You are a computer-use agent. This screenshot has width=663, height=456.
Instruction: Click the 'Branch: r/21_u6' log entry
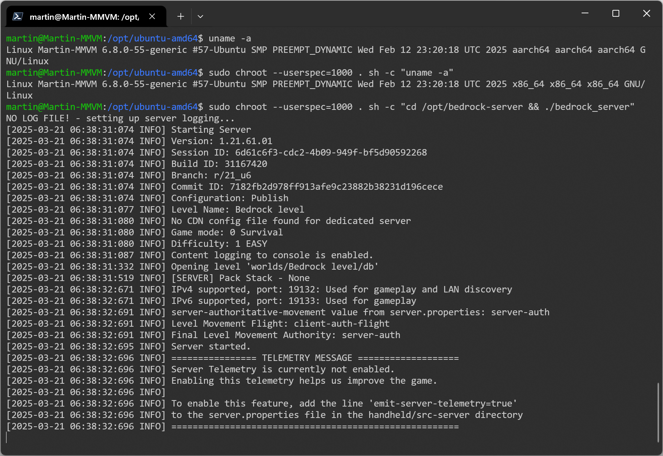(211, 175)
